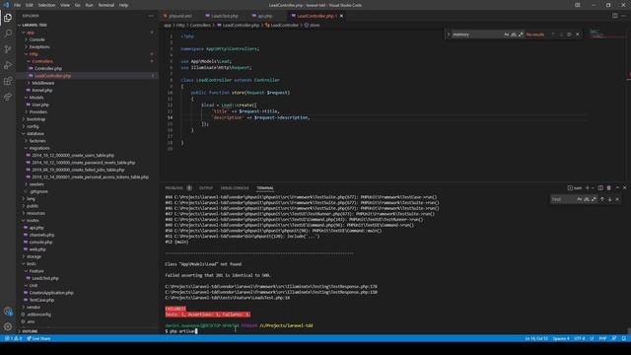
Task: Expand the Outline section
Action: pyautogui.click(x=30, y=331)
